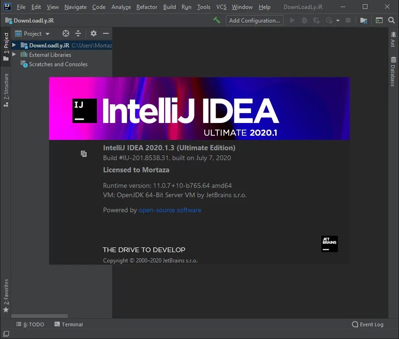Image resolution: width=399 pixels, height=339 pixels.
Task: Open the File menu
Action: (21, 7)
